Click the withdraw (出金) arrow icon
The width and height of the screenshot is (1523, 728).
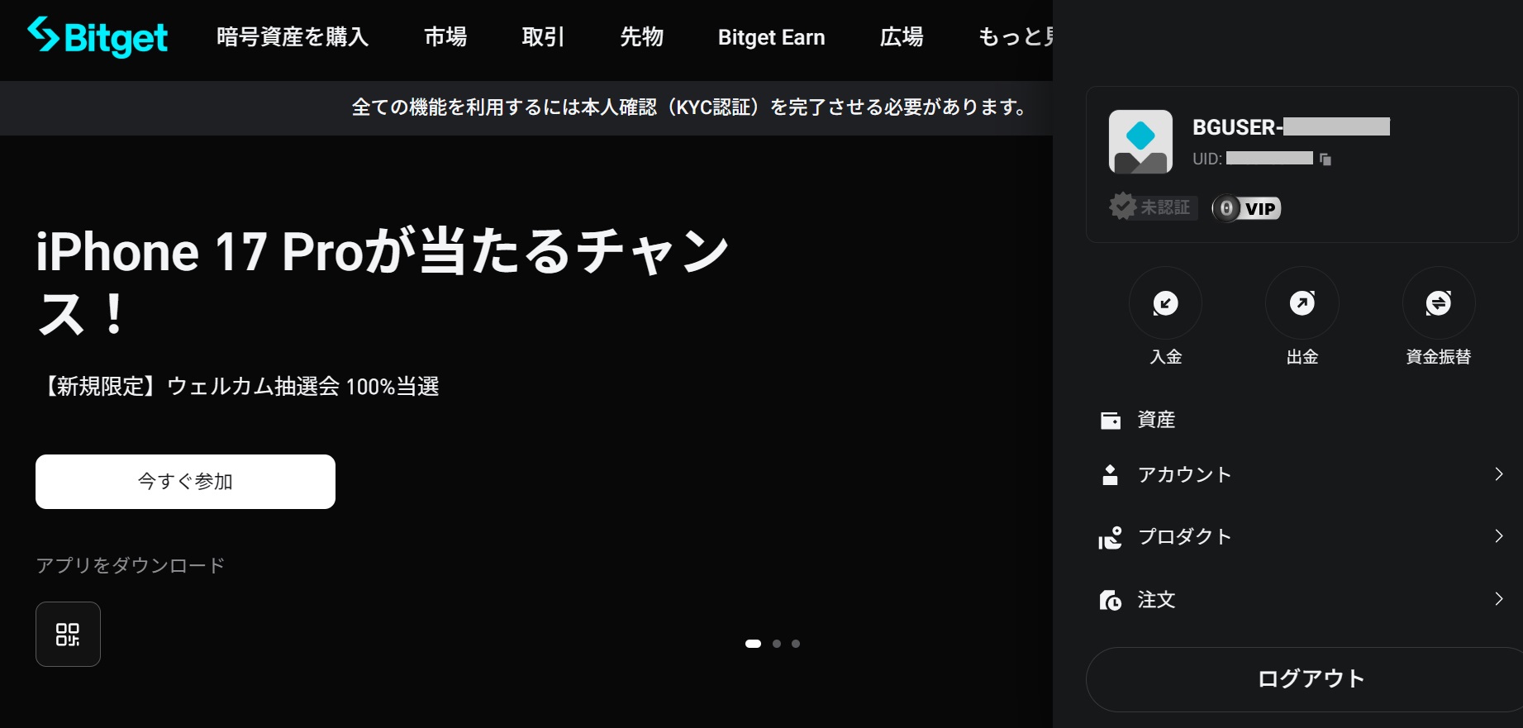tap(1302, 303)
